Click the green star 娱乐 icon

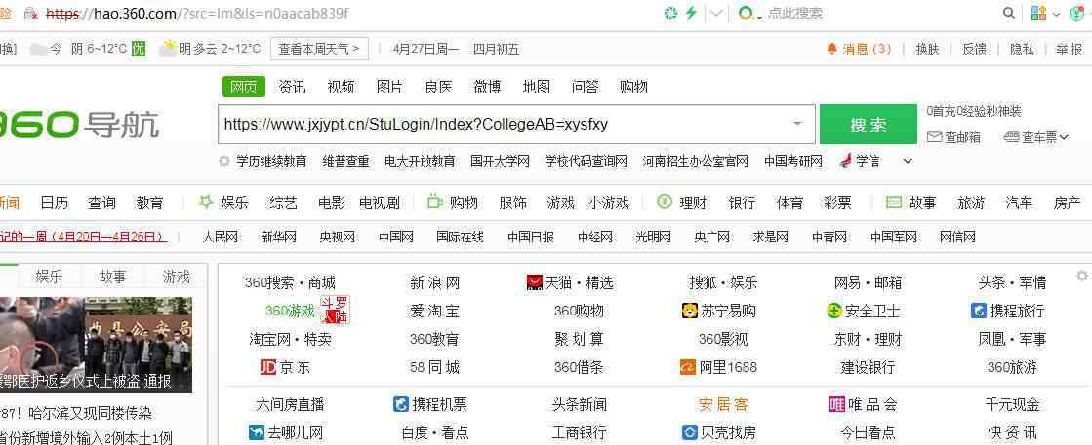206,202
